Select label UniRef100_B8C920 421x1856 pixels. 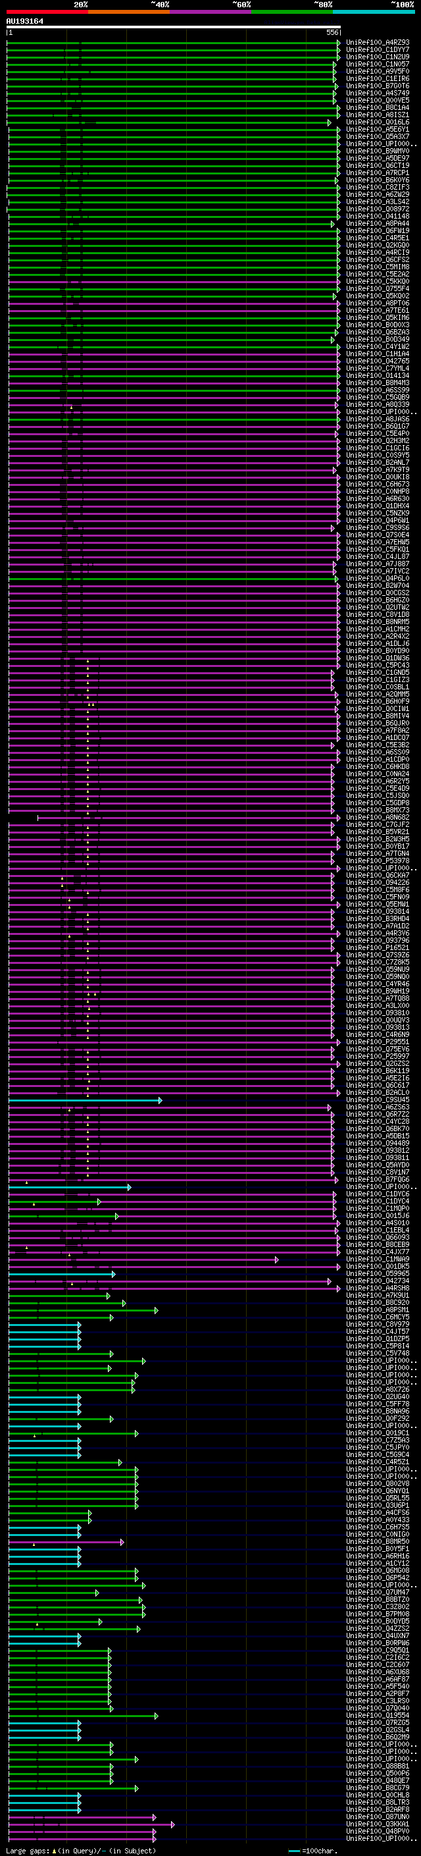378,1303
